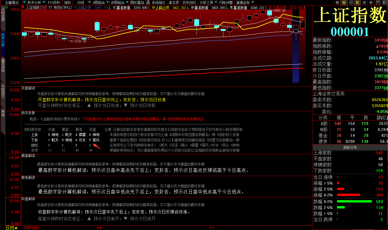Expand the 日线 period dropdown arrow
Viewport: 388px width, 230px height.
pos(89,3)
